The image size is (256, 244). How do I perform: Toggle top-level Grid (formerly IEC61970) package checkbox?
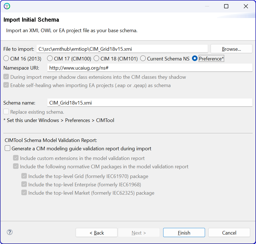tap(24, 176)
